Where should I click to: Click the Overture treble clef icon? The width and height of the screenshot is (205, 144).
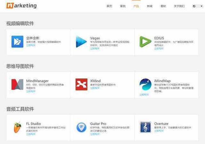pos(145,127)
